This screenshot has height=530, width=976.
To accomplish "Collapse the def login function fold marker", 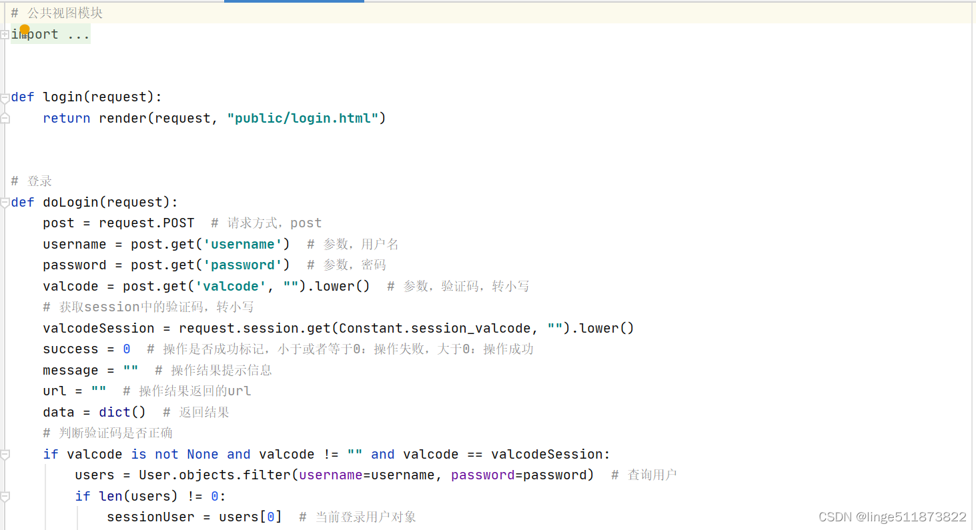I will 5,97.
